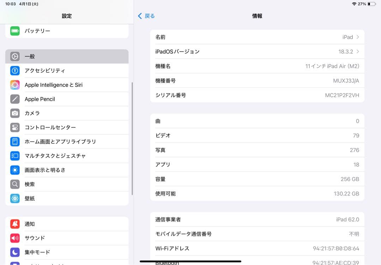The image size is (381, 265).
Task: Tap the 戻る back button
Action: pos(146,16)
